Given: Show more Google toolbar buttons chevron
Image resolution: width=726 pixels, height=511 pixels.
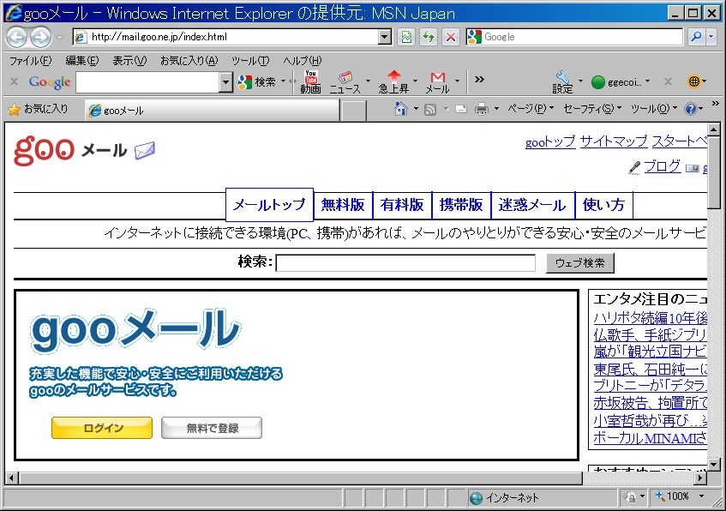Looking at the screenshot, I should [x=480, y=79].
